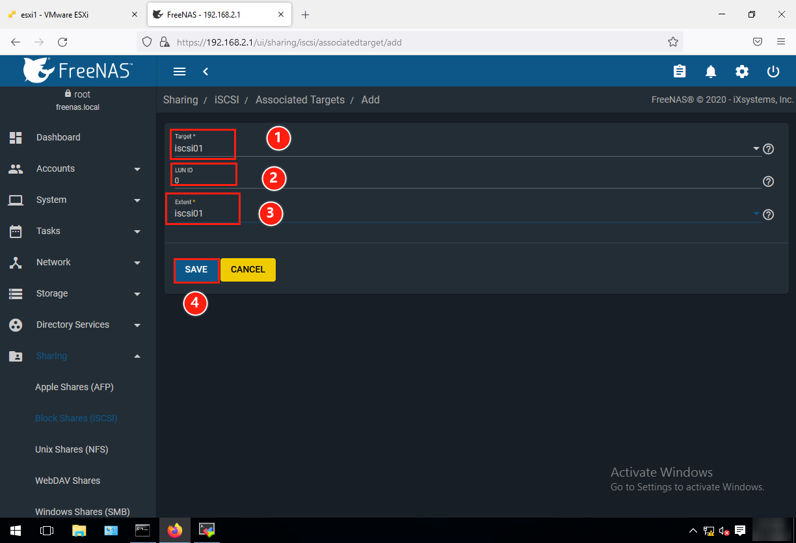This screenshot has width=796, height=543.
Task: Collapse the Sharing menu arrow
Action: 137,356
